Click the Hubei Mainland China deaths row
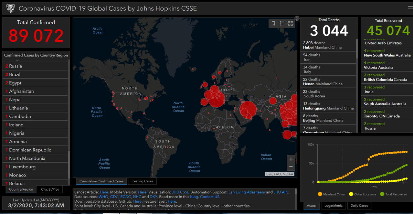Screen dimensions: 413x214 click(328, 45)
